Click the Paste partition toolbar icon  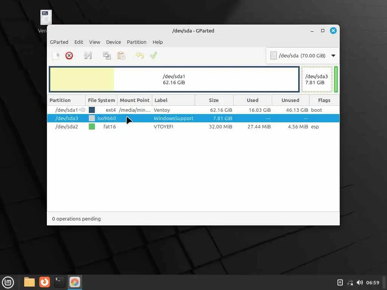tap(121, 56)
